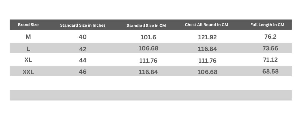Click the empty gray row at the bottom

[150, 95]
